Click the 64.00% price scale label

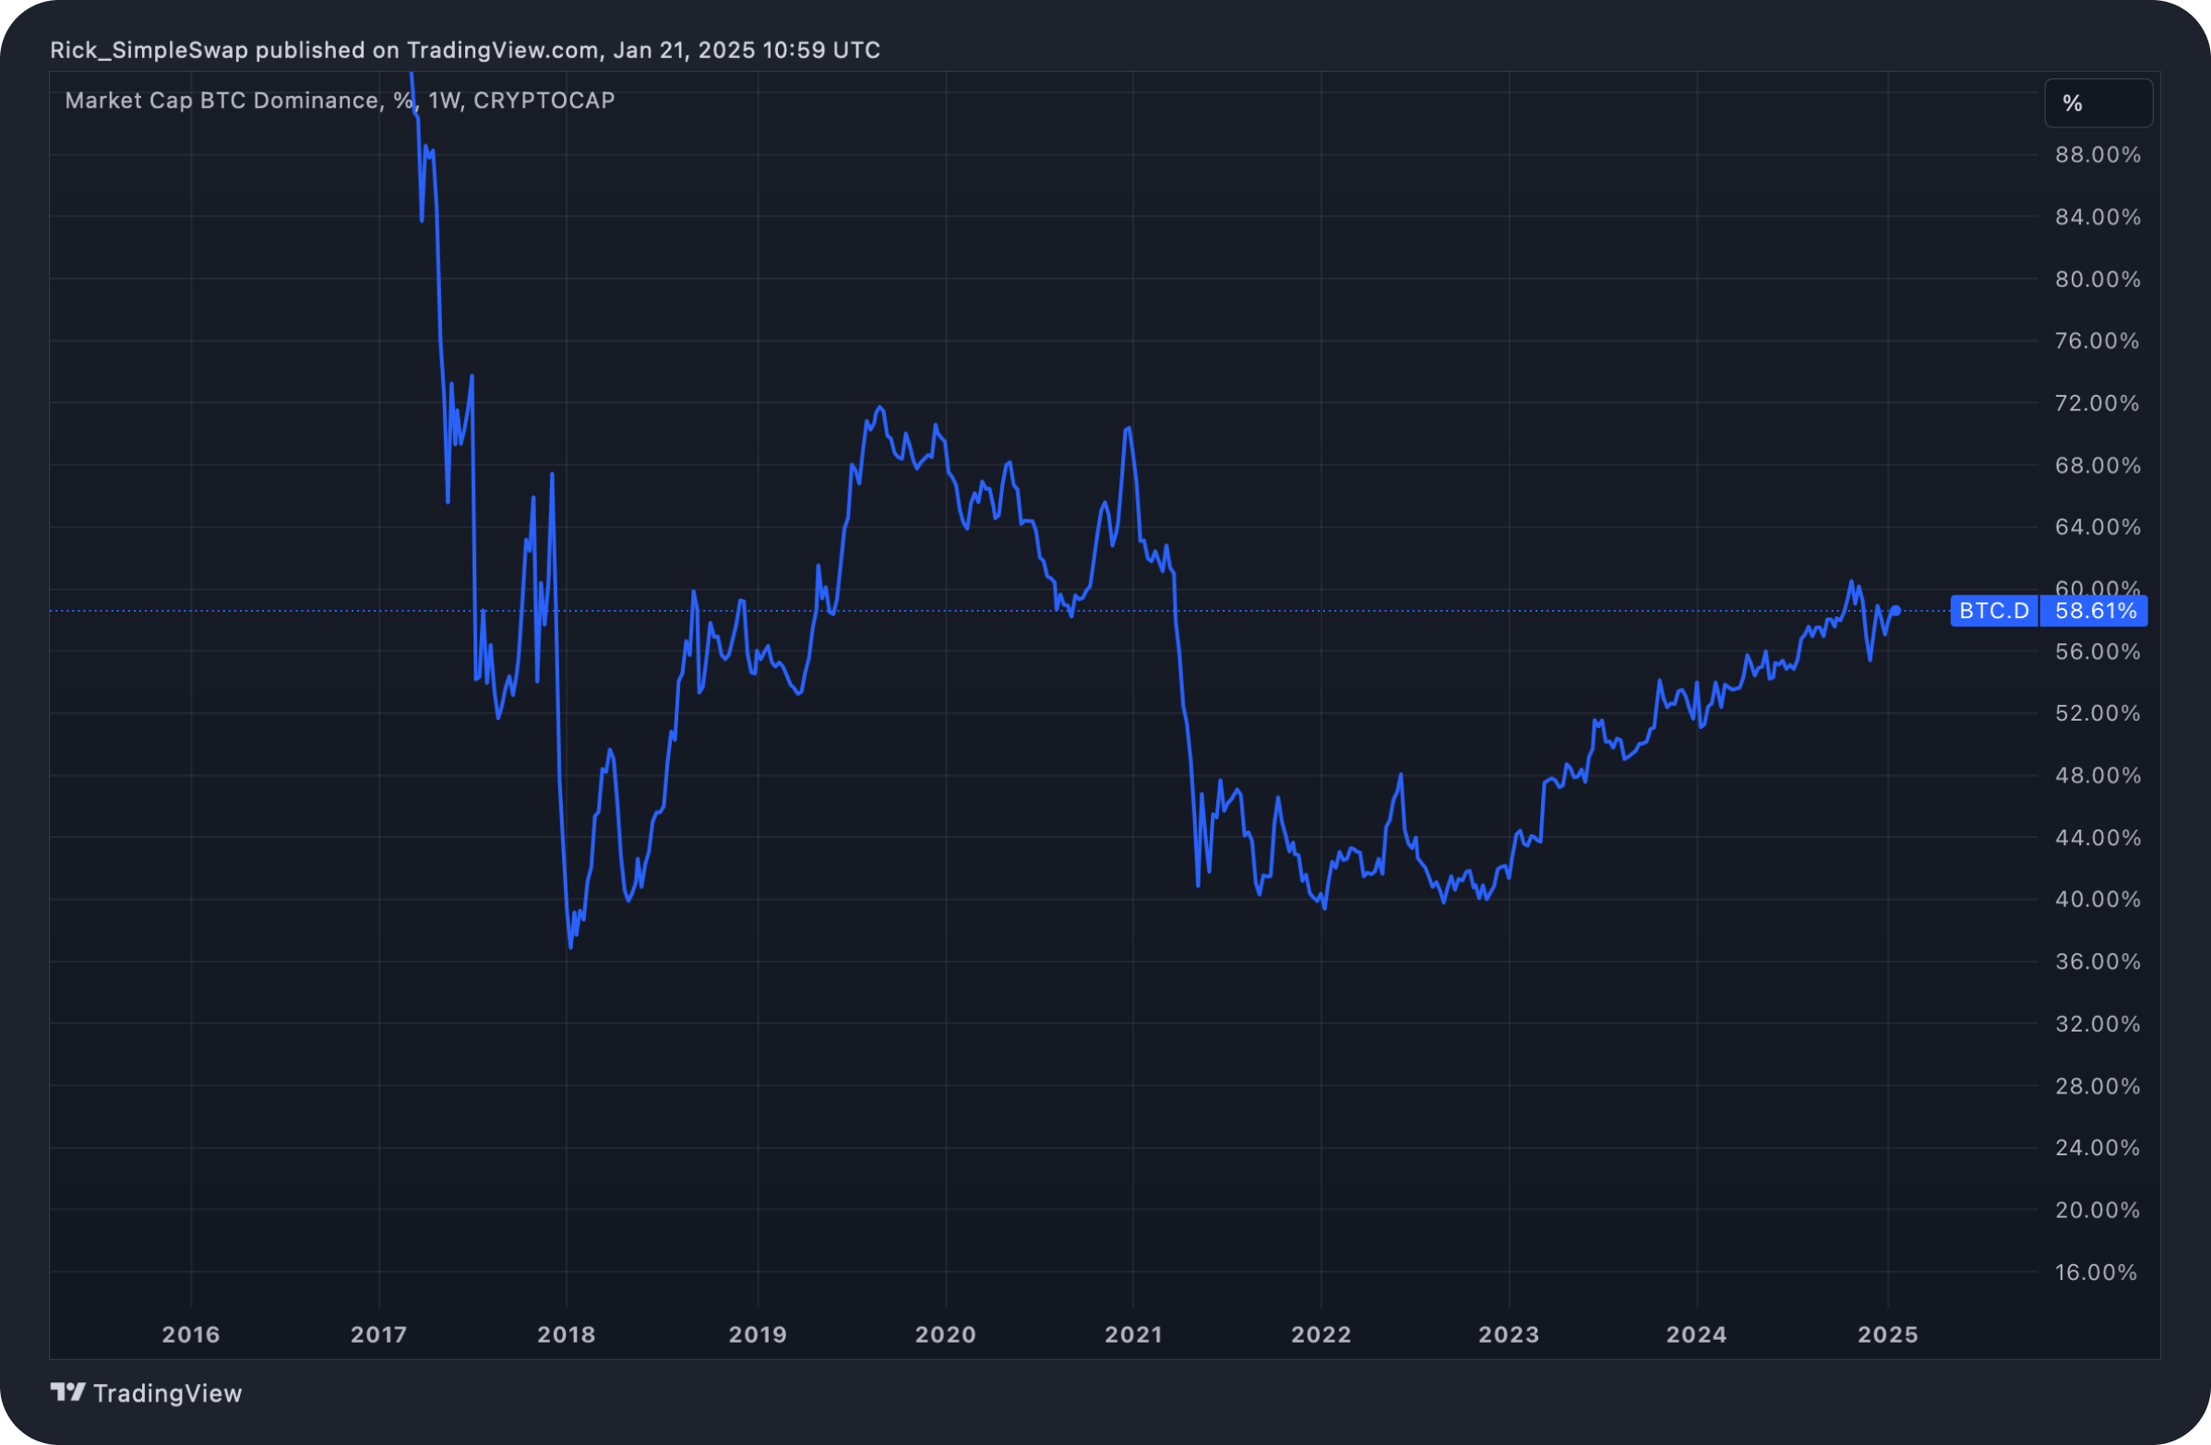coord(2097,528)
